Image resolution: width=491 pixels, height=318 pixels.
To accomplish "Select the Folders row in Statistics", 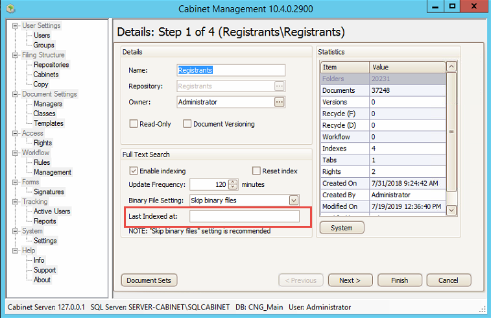I will click(x=383, y=79).
